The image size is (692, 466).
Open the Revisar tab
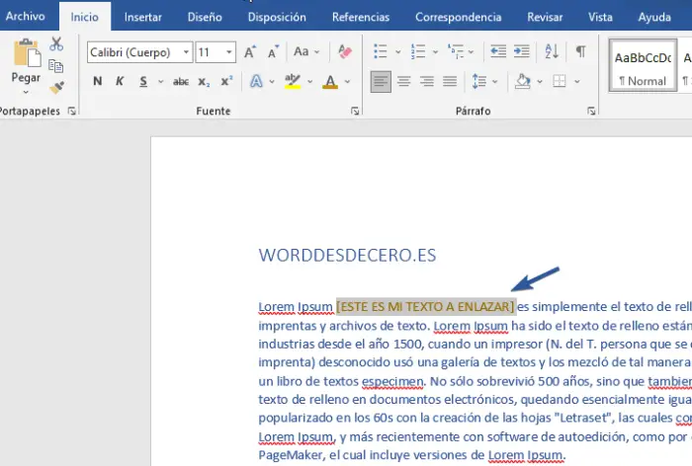click(x=545, y=17)
